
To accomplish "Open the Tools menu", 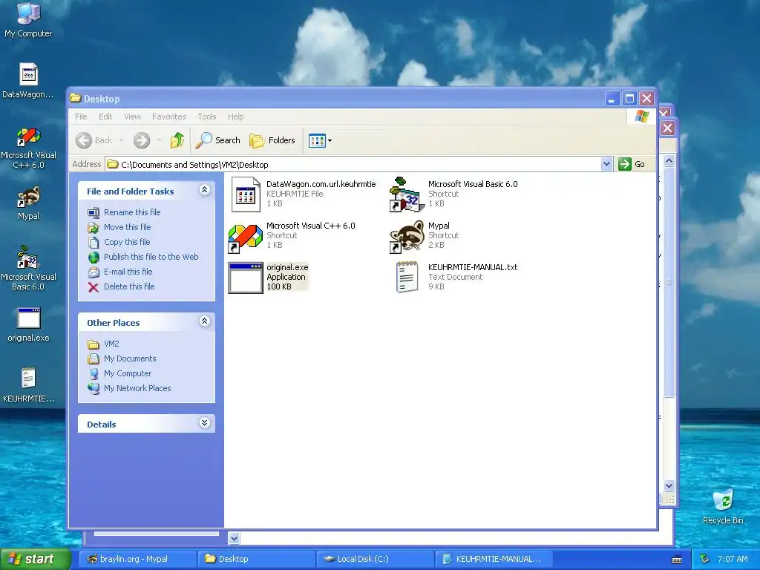I will click(x=206, y=117).
